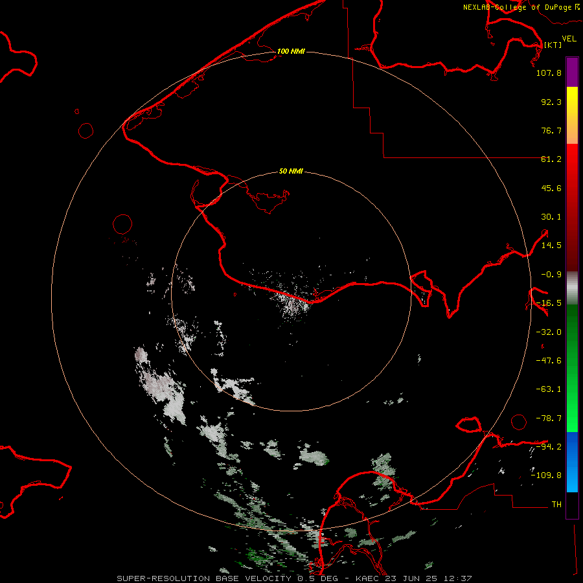The height and width of the screenshot is (583, 583).
Task: Click the -0.9 scale value
Action: [551, 275]
